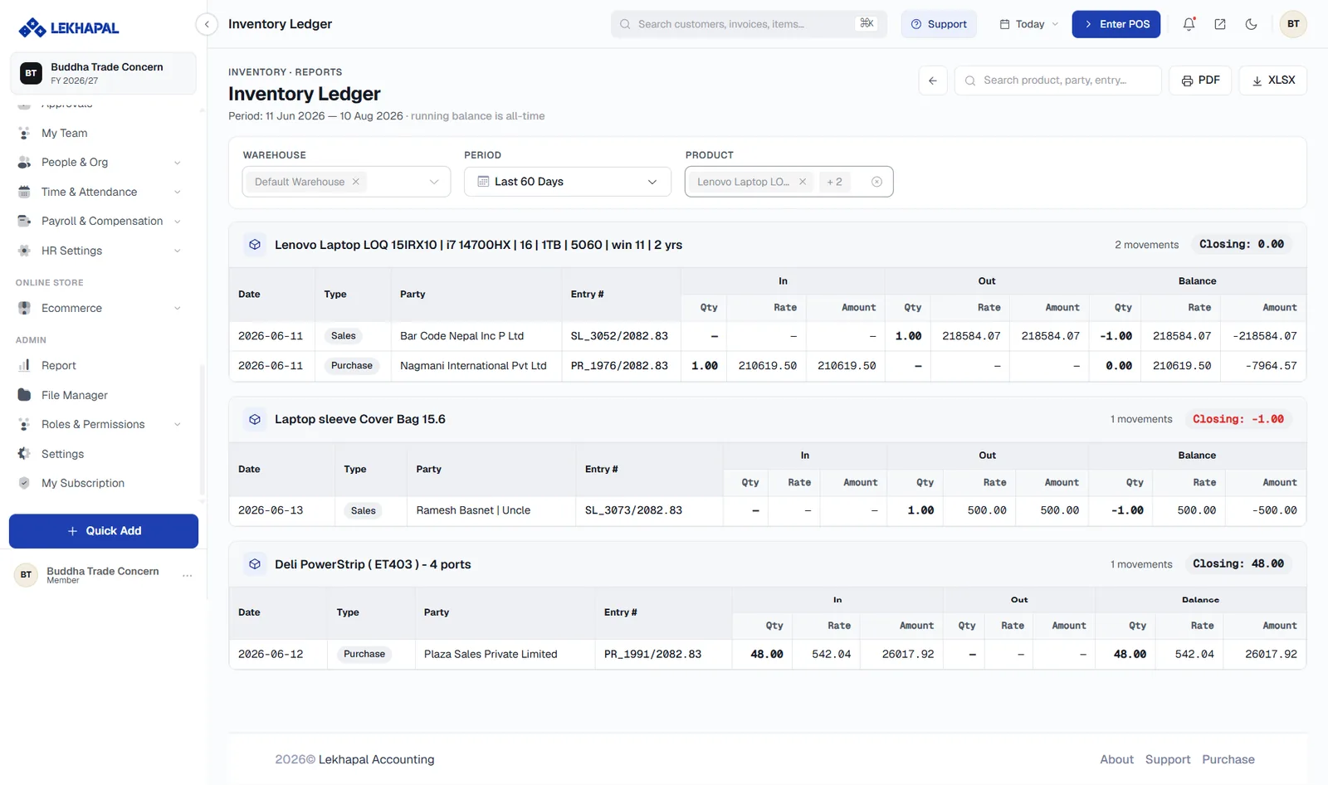Open the Today date dropdown
Viewport: 1328px width, 785px height.
(1029, 24)
